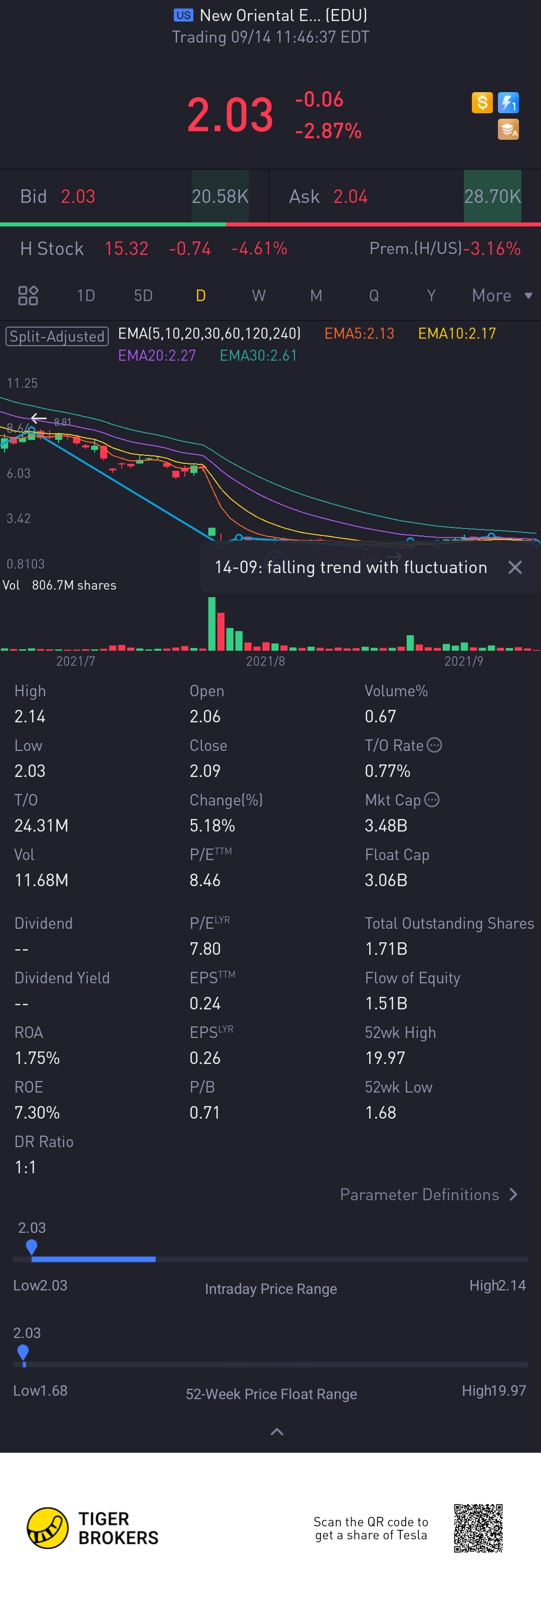Click the Intraday Price Range slider marker

(32, 1247)
